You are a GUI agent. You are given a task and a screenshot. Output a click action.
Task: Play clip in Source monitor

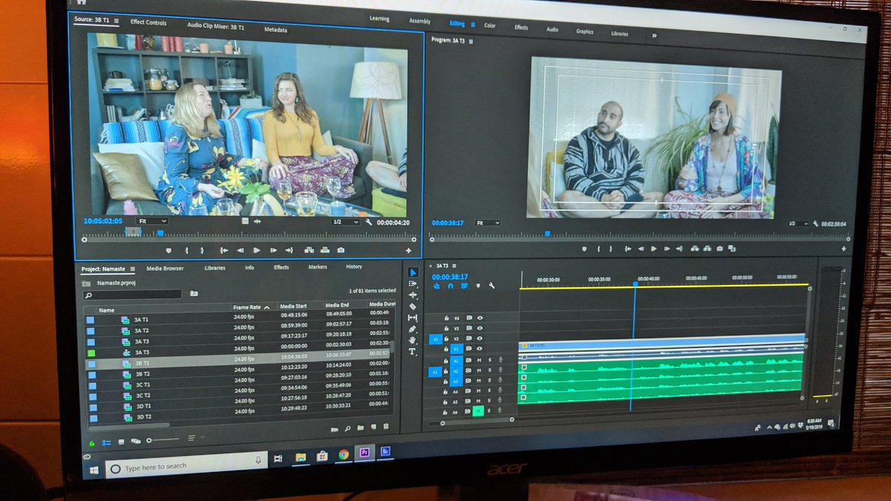click(257, 251)
